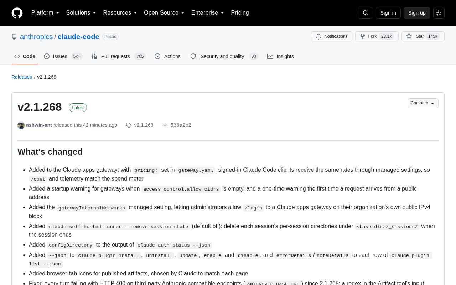456x285 pixels.
Task: Go to the Pricing page
Action: point(240,13)
